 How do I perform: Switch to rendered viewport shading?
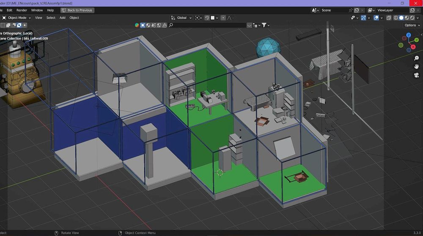point(412,18)
